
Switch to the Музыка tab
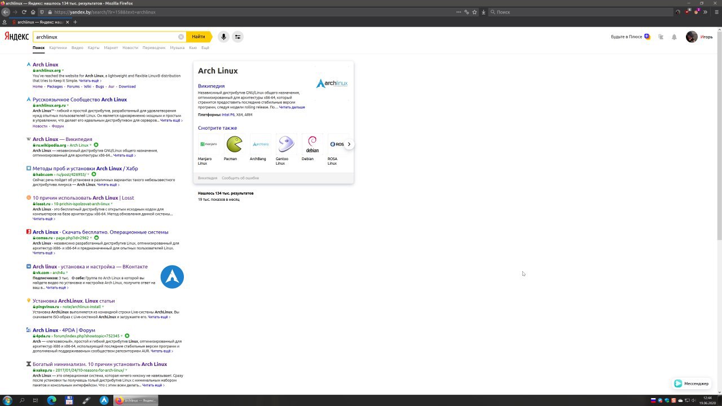177,48
